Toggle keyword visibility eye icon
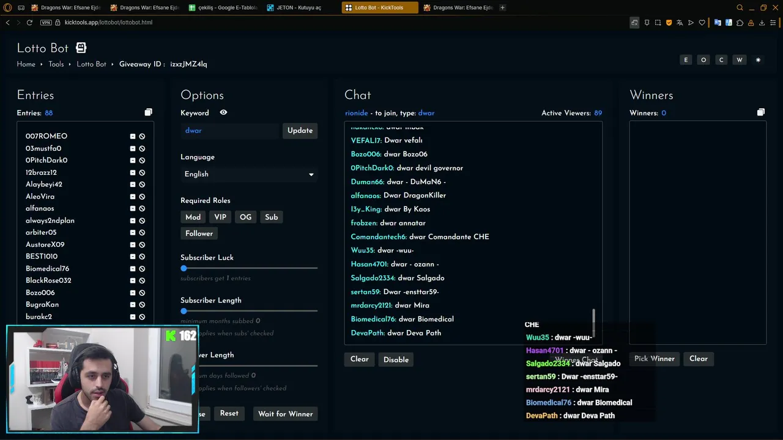Image resolution: width=783 pixels, height=440 pixels. [x=223, y=112]
